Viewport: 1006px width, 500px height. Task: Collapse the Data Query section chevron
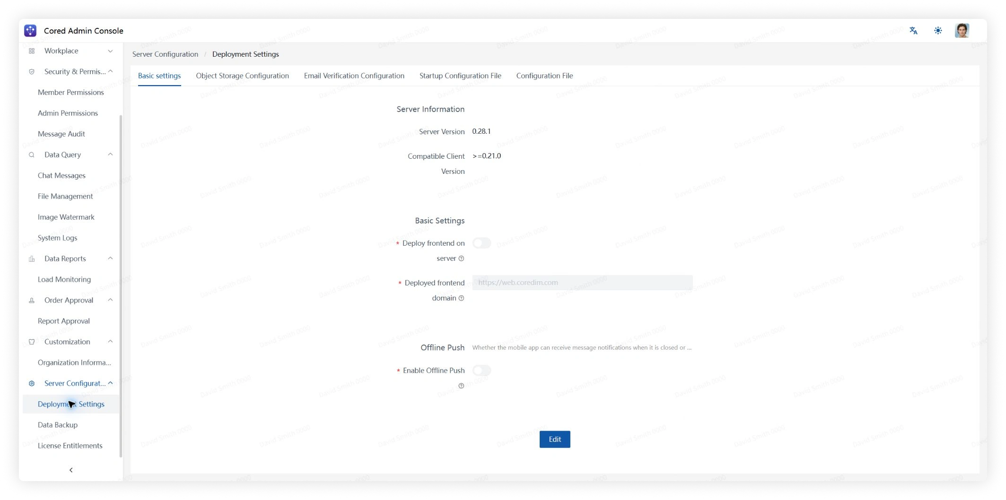(x=110, y=155)
